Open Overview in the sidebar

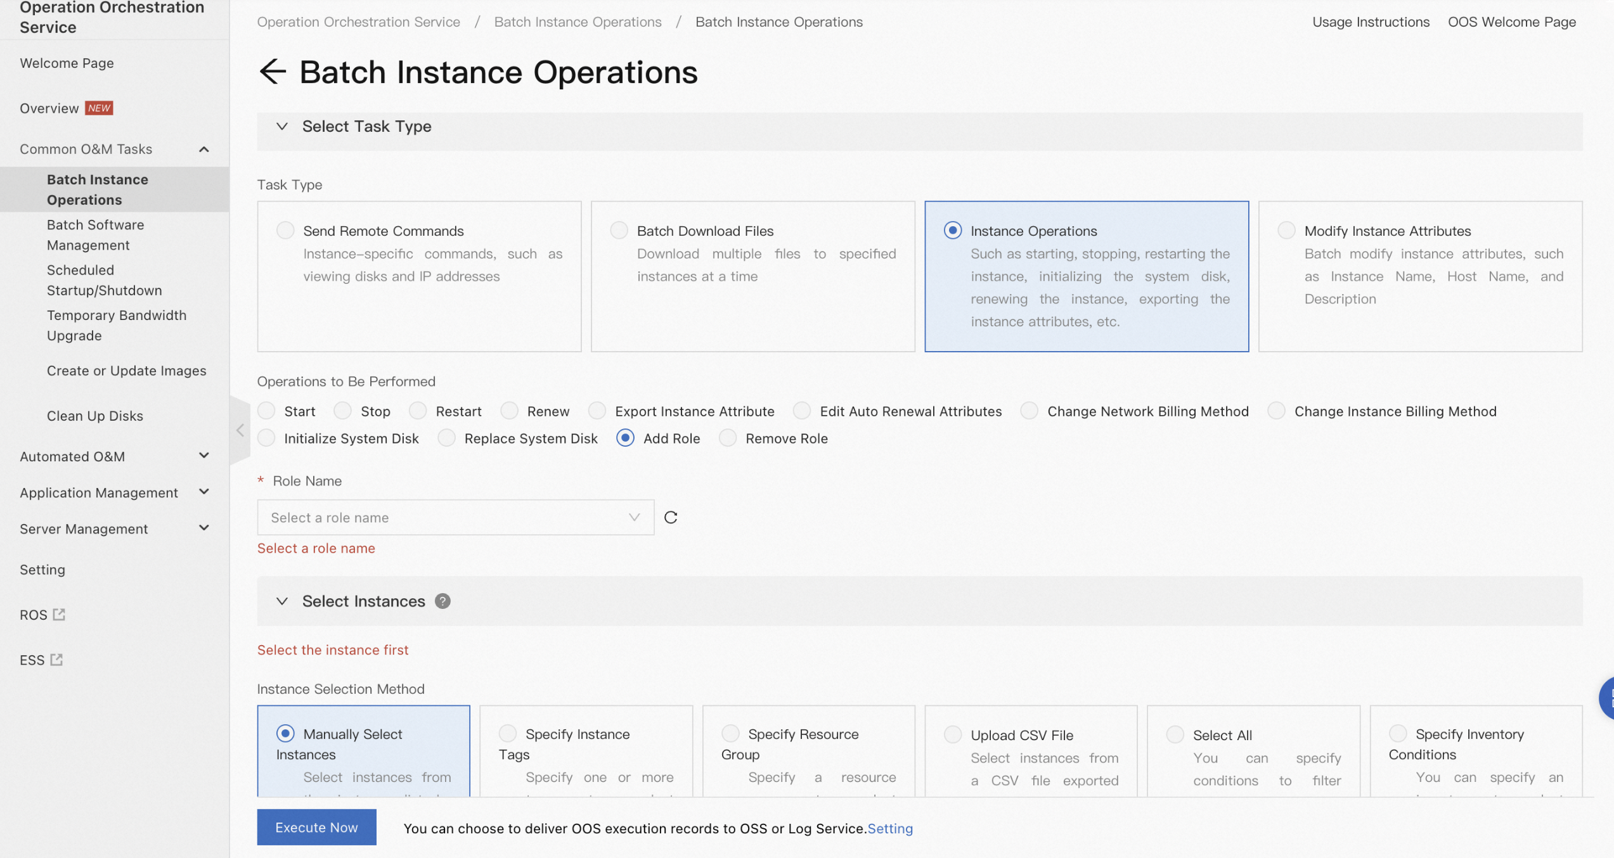[x=49, y=108]
